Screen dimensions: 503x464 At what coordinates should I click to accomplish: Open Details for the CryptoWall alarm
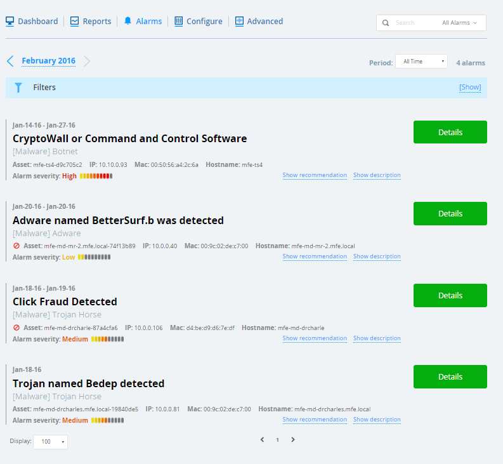click(450, 132)
